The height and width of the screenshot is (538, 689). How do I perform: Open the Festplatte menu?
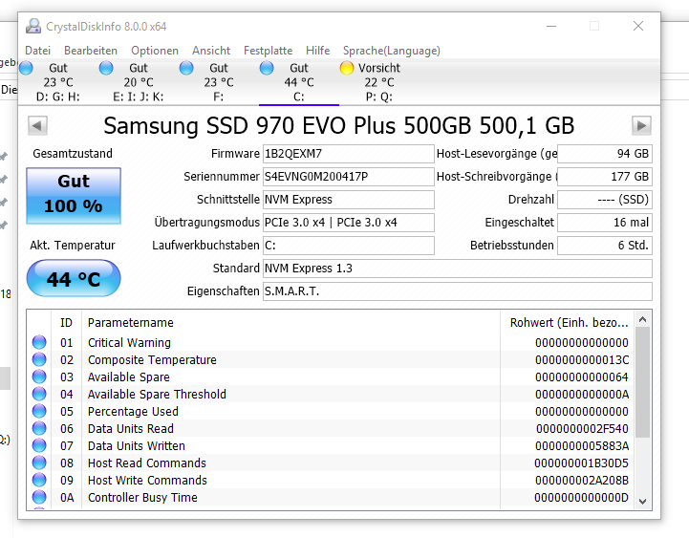[x=268, y=51]
